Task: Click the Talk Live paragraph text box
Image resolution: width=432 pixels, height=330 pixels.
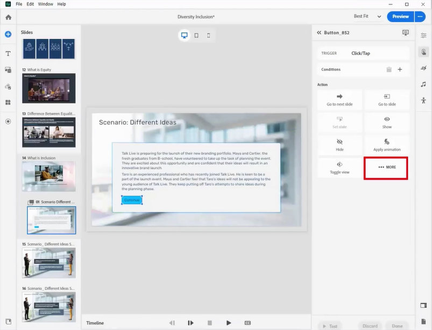Action: (196, 171)
